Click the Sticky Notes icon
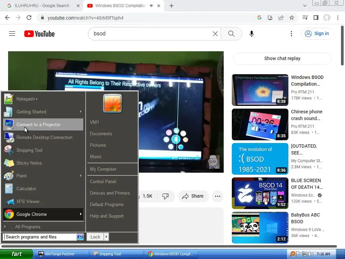 [x=9, y=163]
